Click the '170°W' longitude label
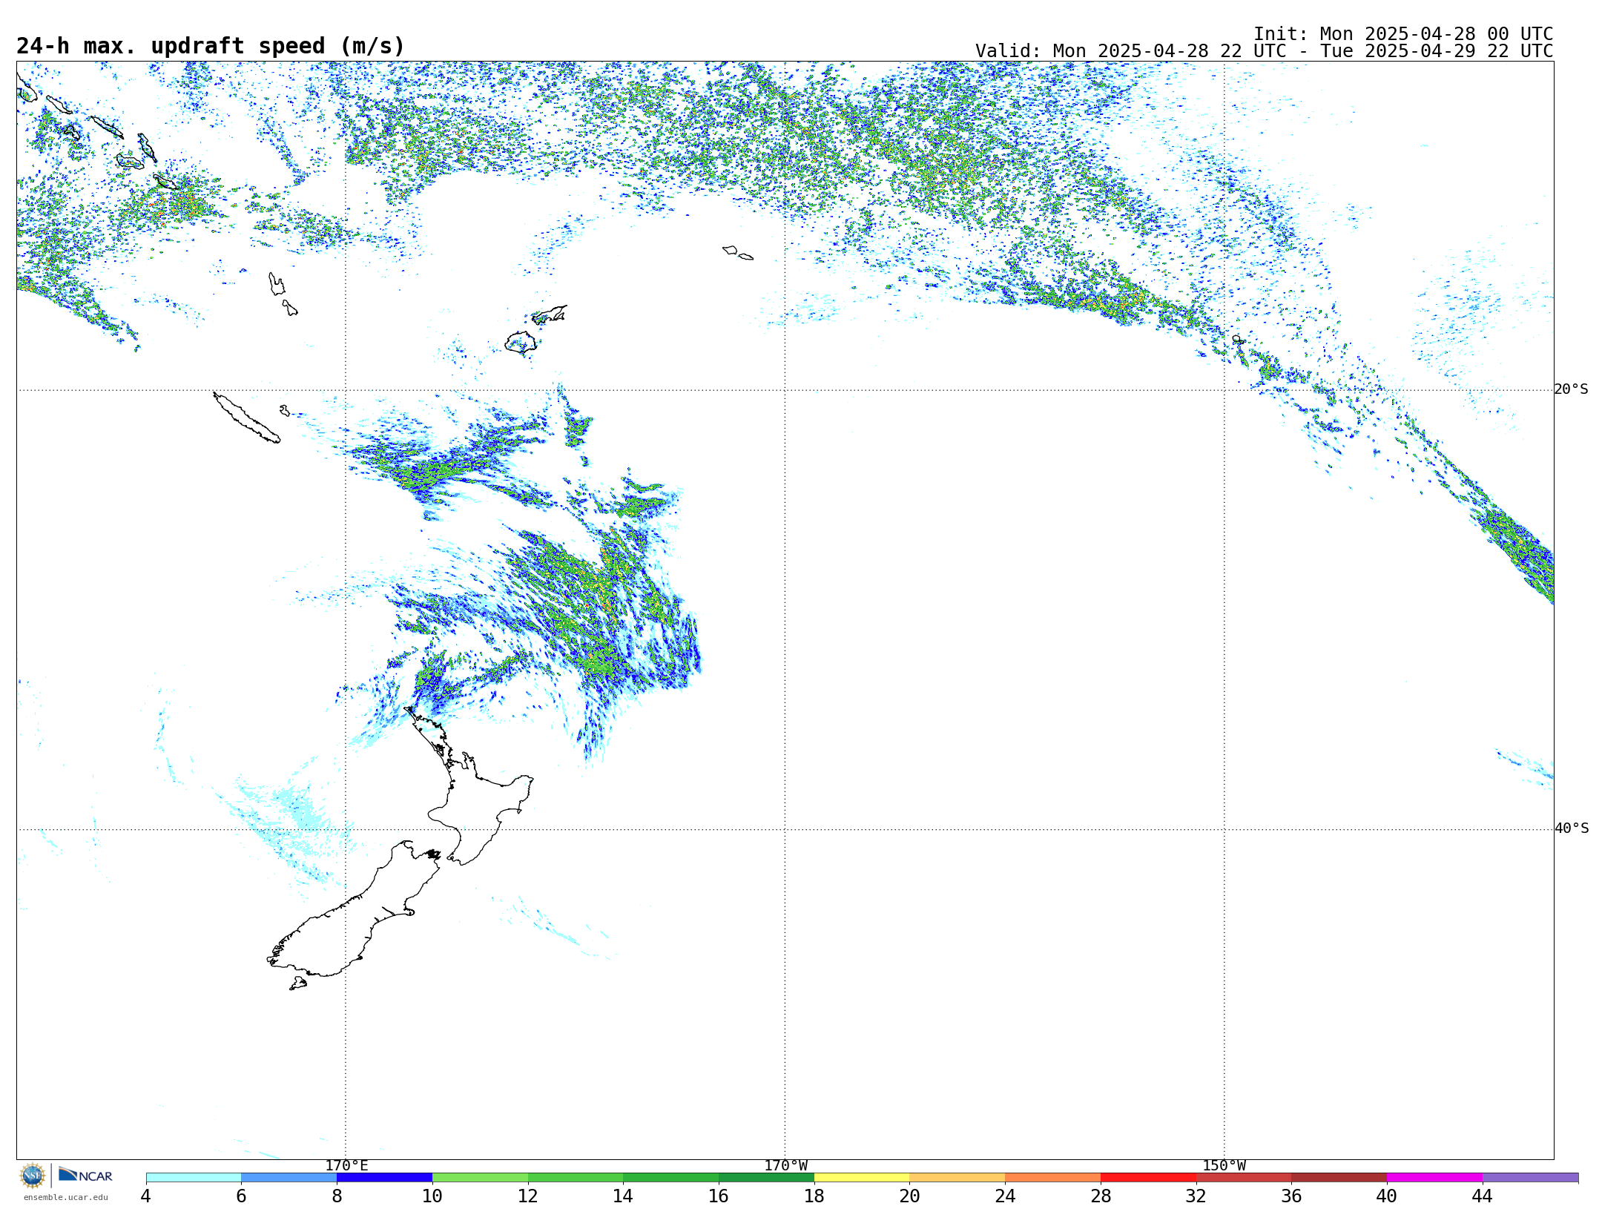1602x1206 pixels. tap(786, 1166)
